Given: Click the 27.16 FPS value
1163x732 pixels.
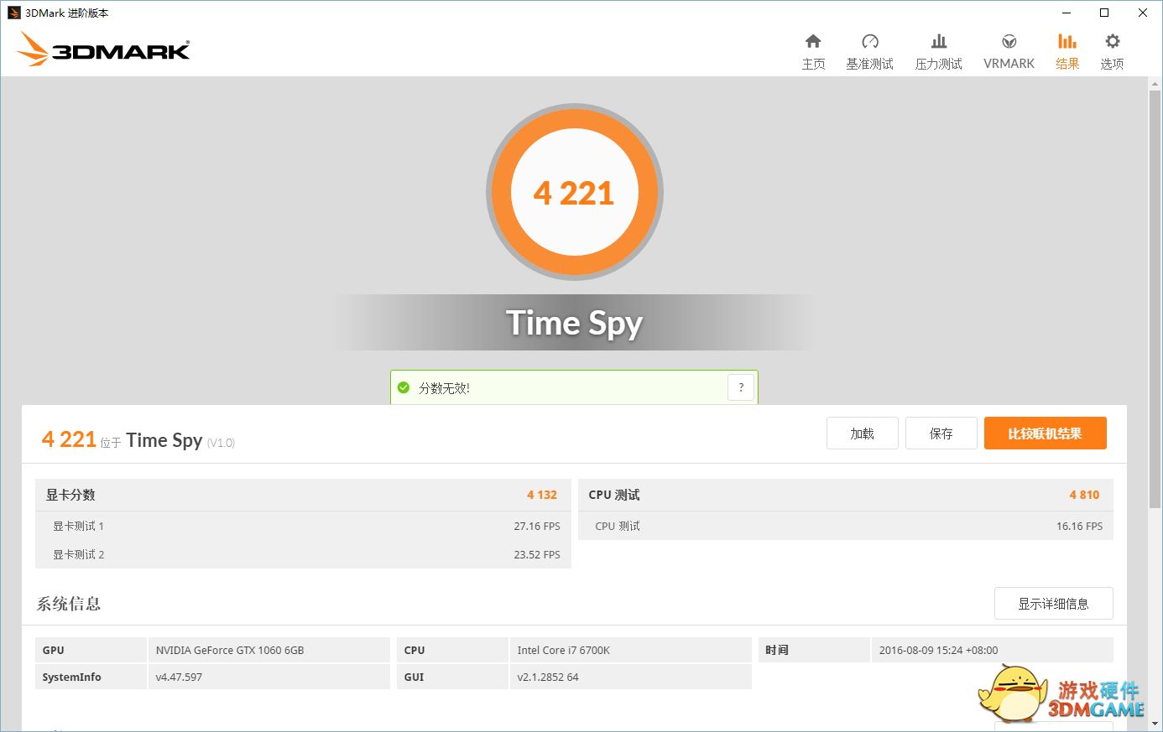Looking at the screenshot, I should (x=537, y=526).
